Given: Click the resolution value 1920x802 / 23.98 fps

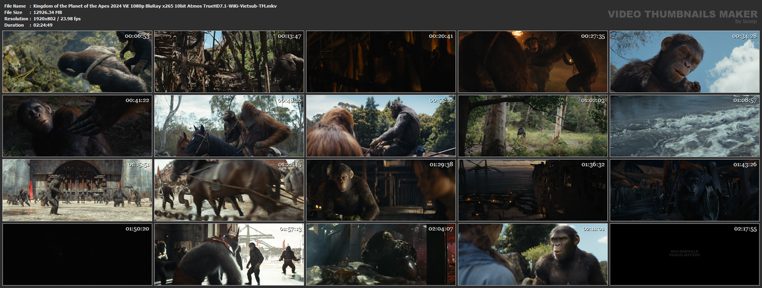Looking at the screenshot, I should pos(57,18).
